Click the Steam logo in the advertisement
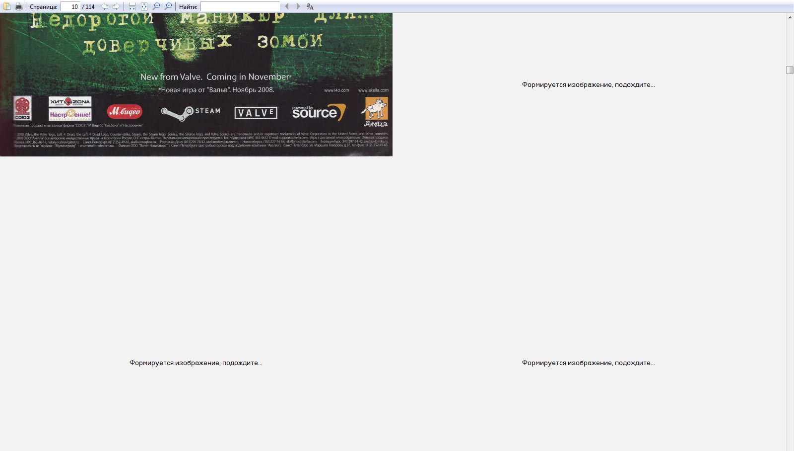This screenshot has width=794, height=451. [x=191, y=113]
